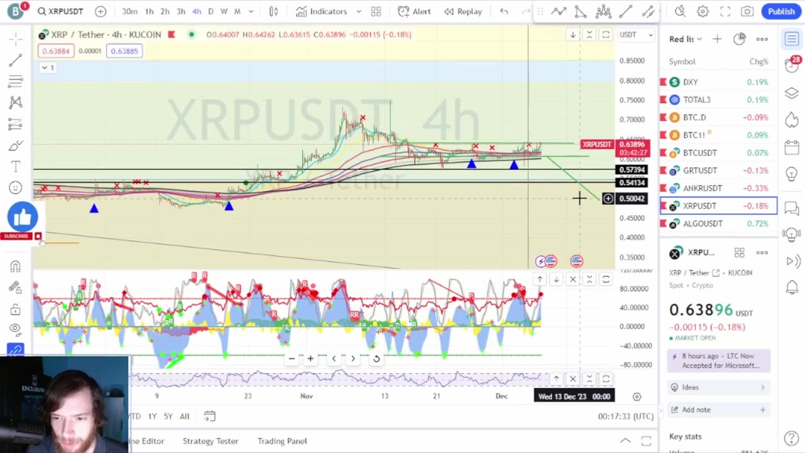Toggle stay in drawing mode
Screen dimensions: 805x453
[x=16, y=288]
